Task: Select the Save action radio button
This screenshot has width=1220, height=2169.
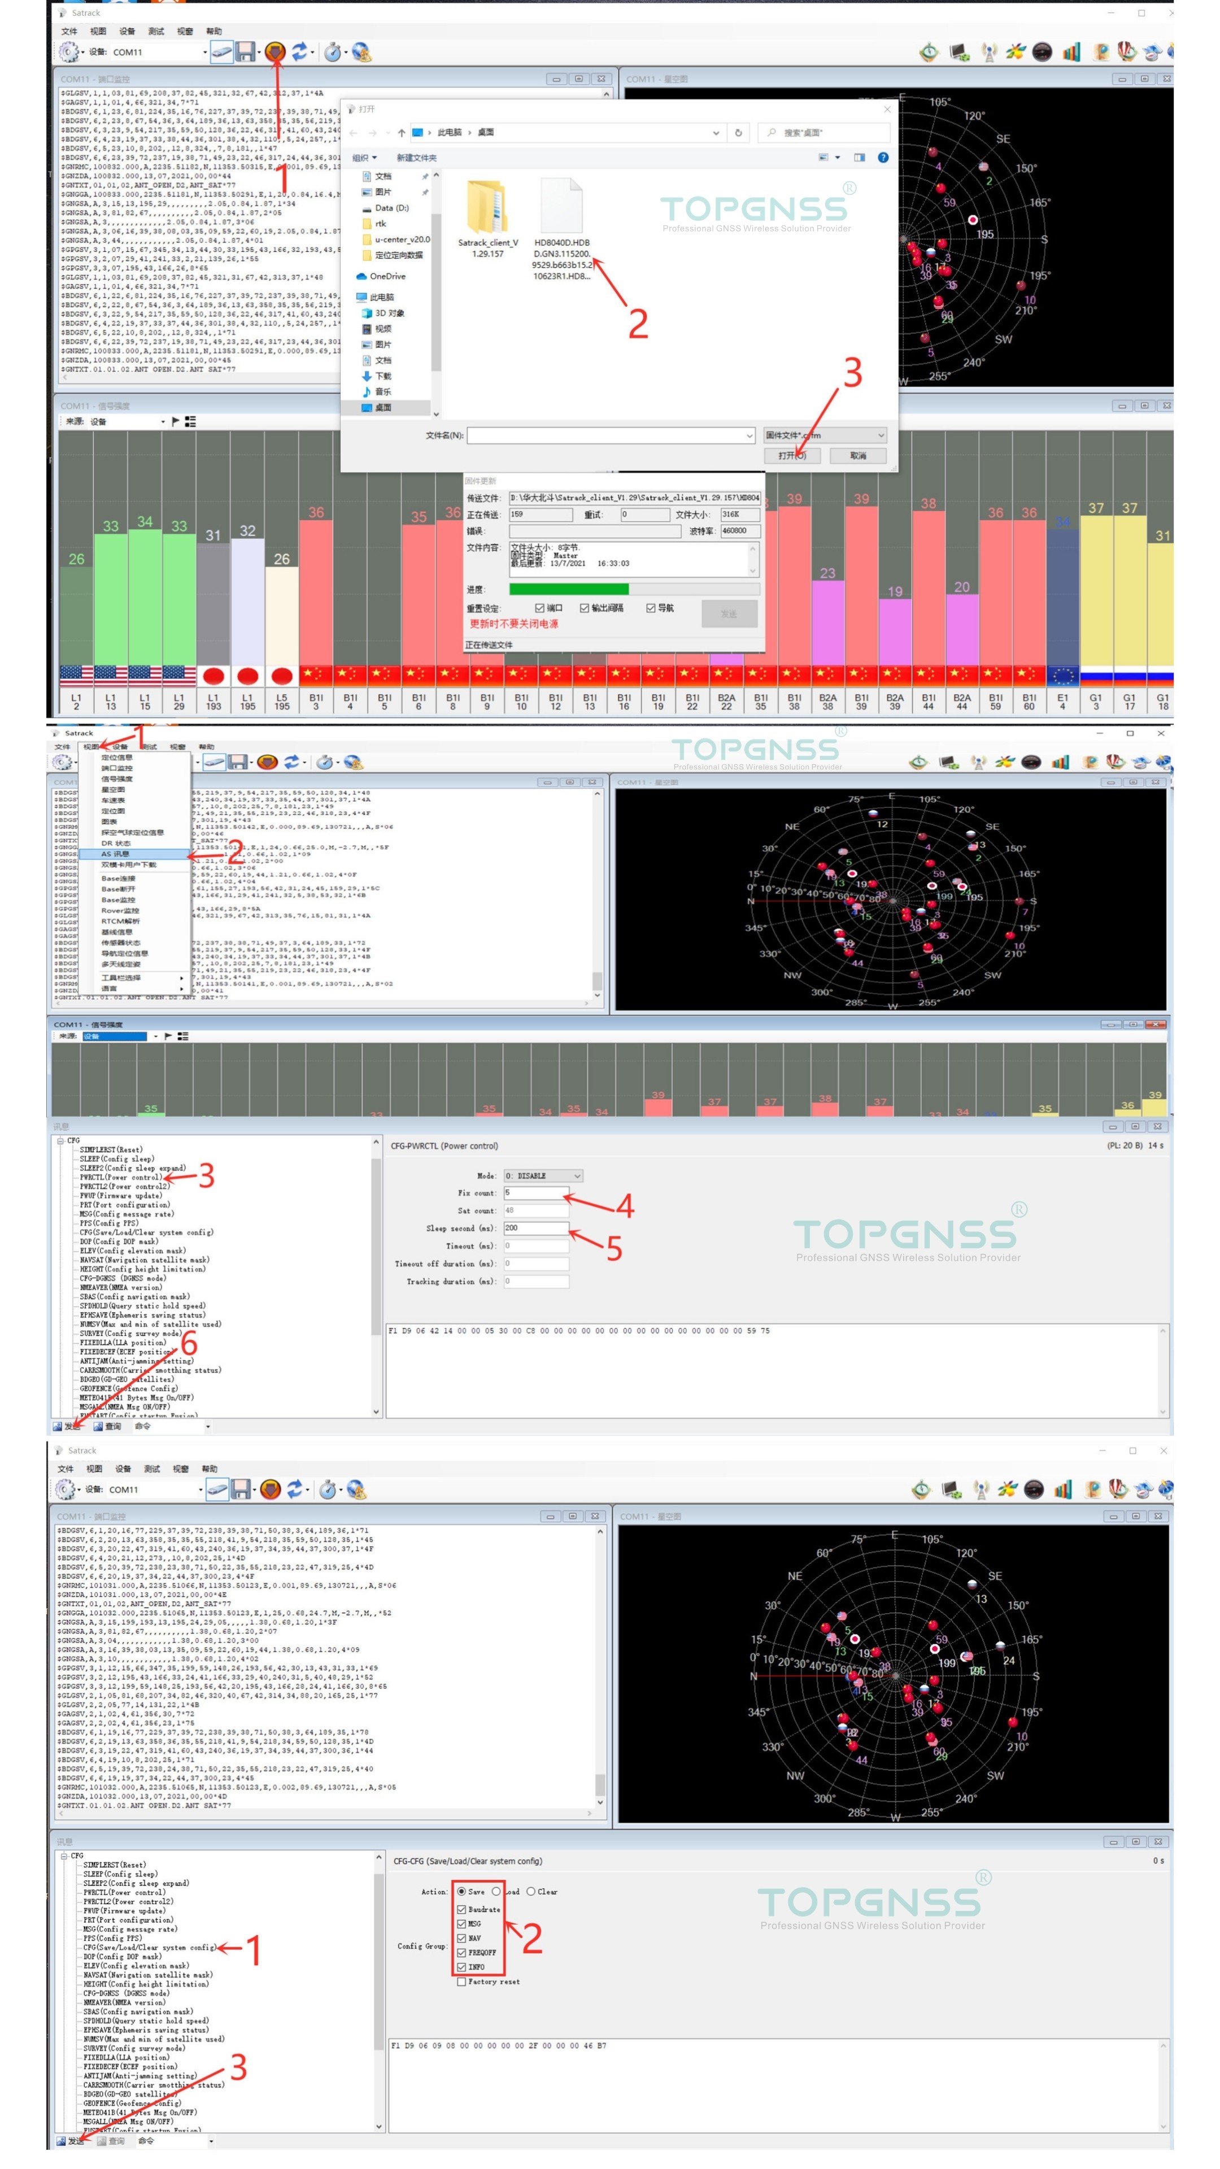Action: click(461, 1891)
